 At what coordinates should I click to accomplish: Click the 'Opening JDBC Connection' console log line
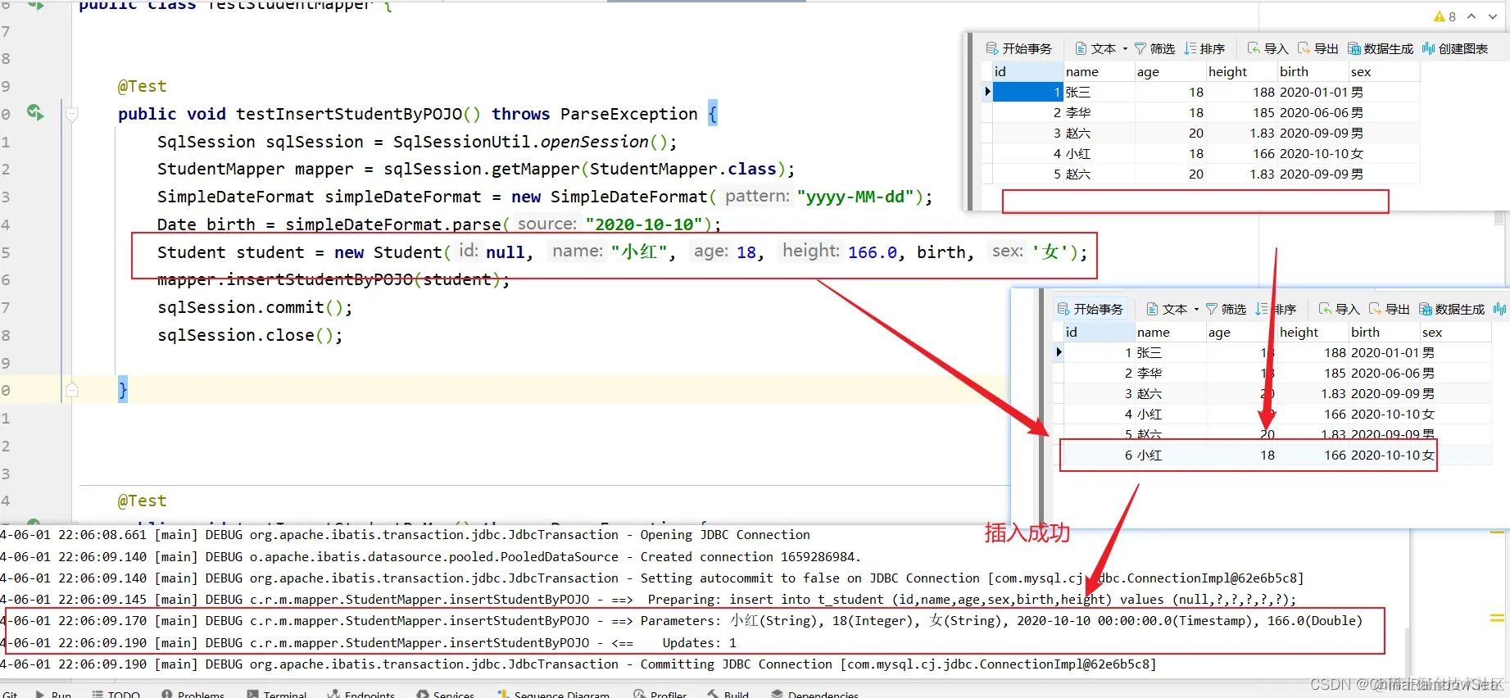(405, 534)
